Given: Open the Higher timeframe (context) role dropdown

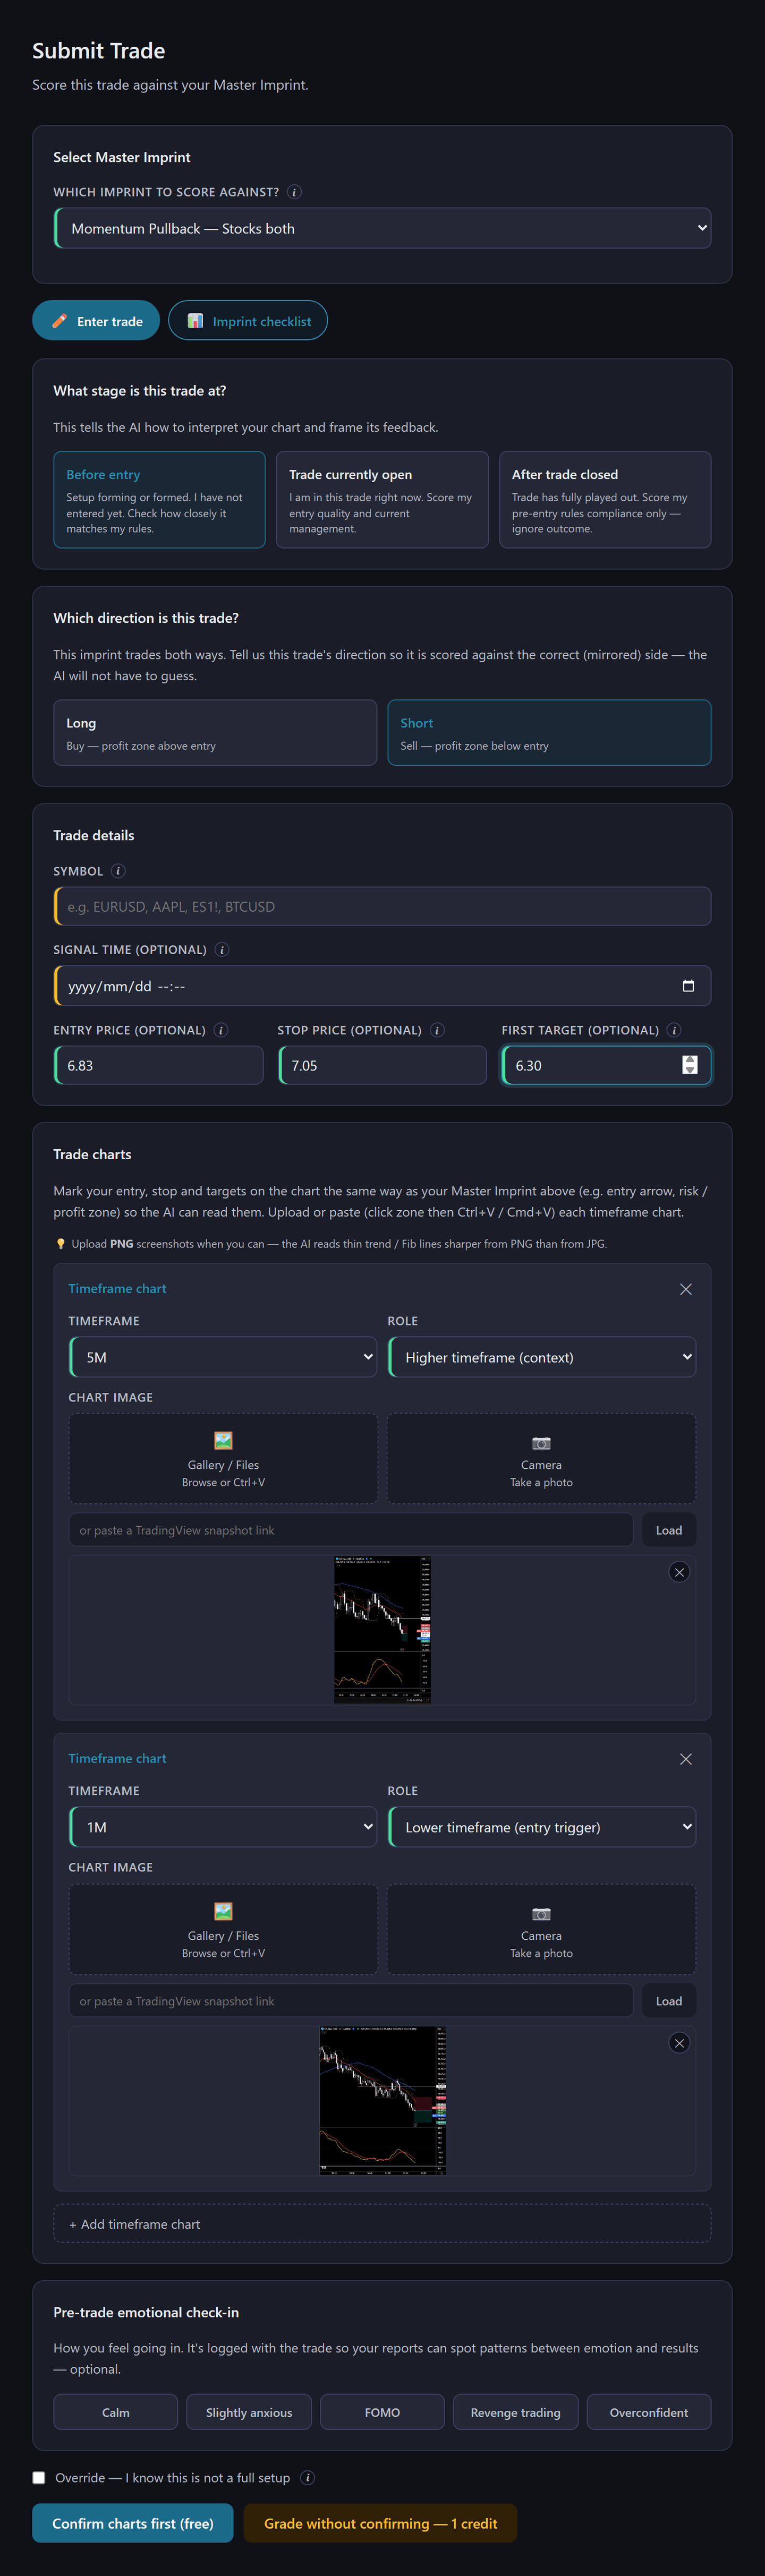Looking at the screenshot, I should pos(541,1357).
